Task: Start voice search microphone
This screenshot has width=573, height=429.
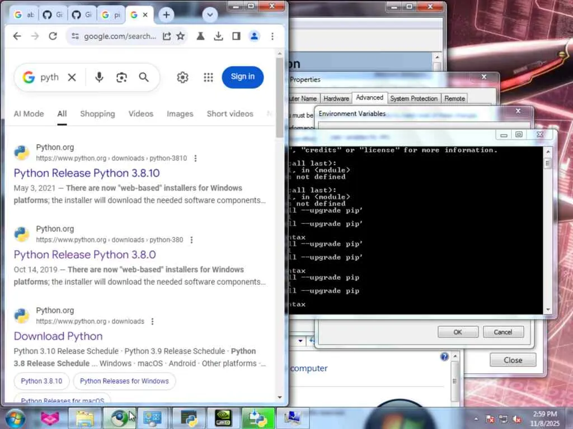Action: coord(99,77)
